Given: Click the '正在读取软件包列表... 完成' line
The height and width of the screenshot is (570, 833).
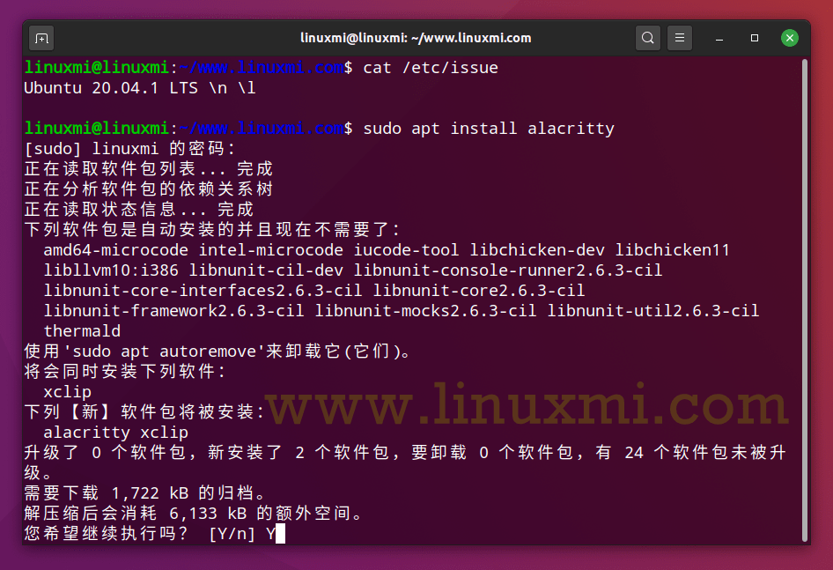Looking at the screenshot, I should click(x=149, y=169).
